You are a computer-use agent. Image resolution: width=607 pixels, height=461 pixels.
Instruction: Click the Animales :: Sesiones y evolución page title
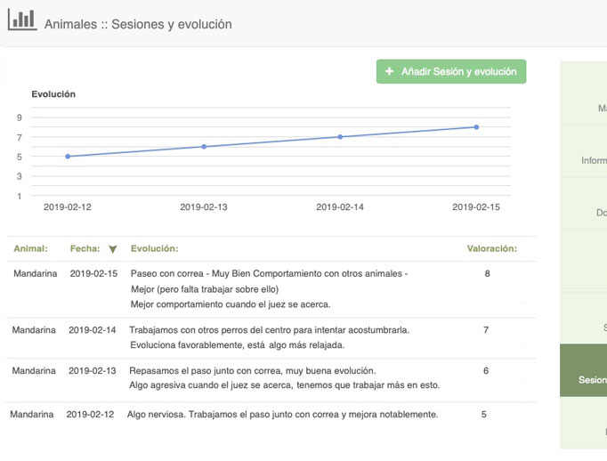click(x=138, y=24)
